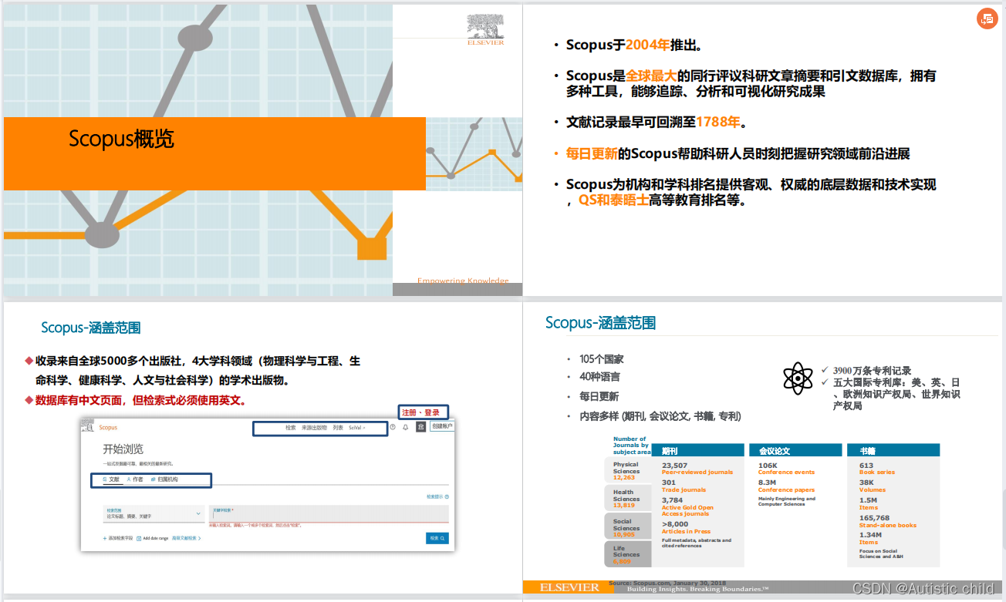The image size is (1006, 602).
Task: Open the help question-mark icon in Scopus header
Action: coord(393,427)
